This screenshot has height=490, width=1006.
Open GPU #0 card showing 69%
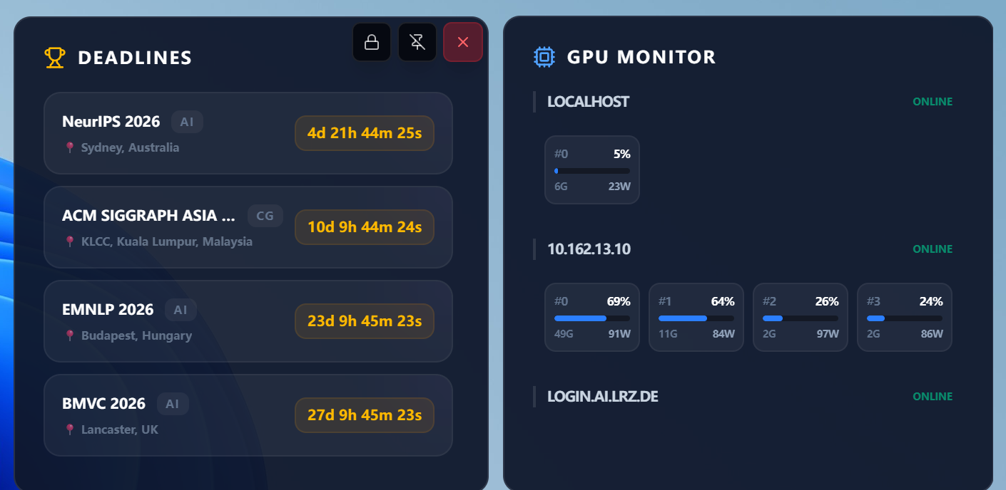tap(592, 318)
